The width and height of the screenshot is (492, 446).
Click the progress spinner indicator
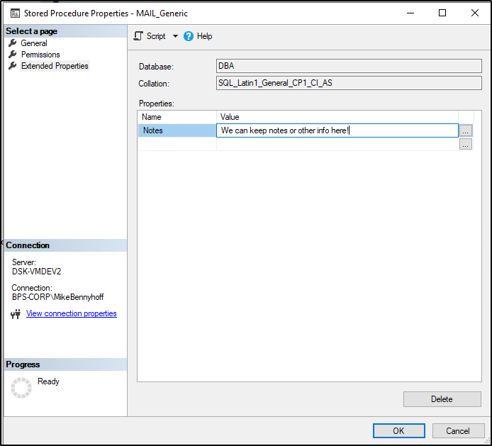click(21, 388)
